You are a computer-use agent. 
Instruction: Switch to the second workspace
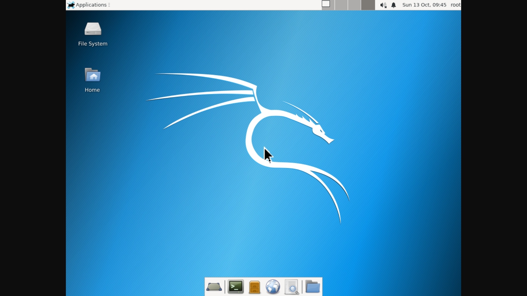[341, 5]
